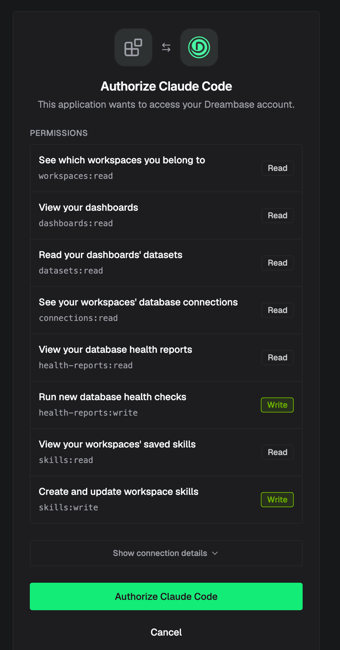Click the Read badge for datasets:read
340x650 pixels.
278,263
